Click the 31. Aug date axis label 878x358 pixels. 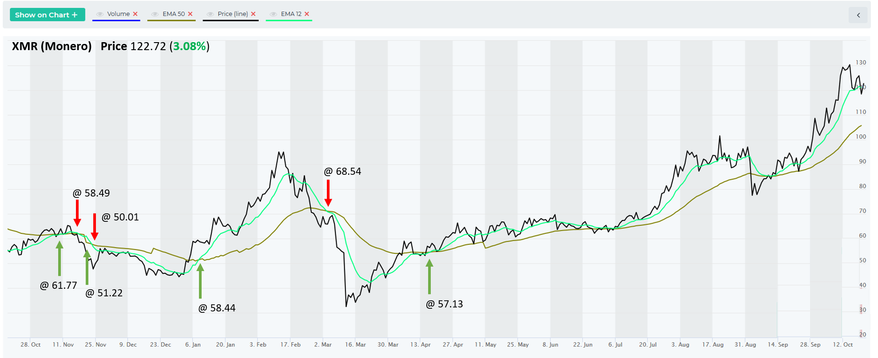(x=745, y=345)
